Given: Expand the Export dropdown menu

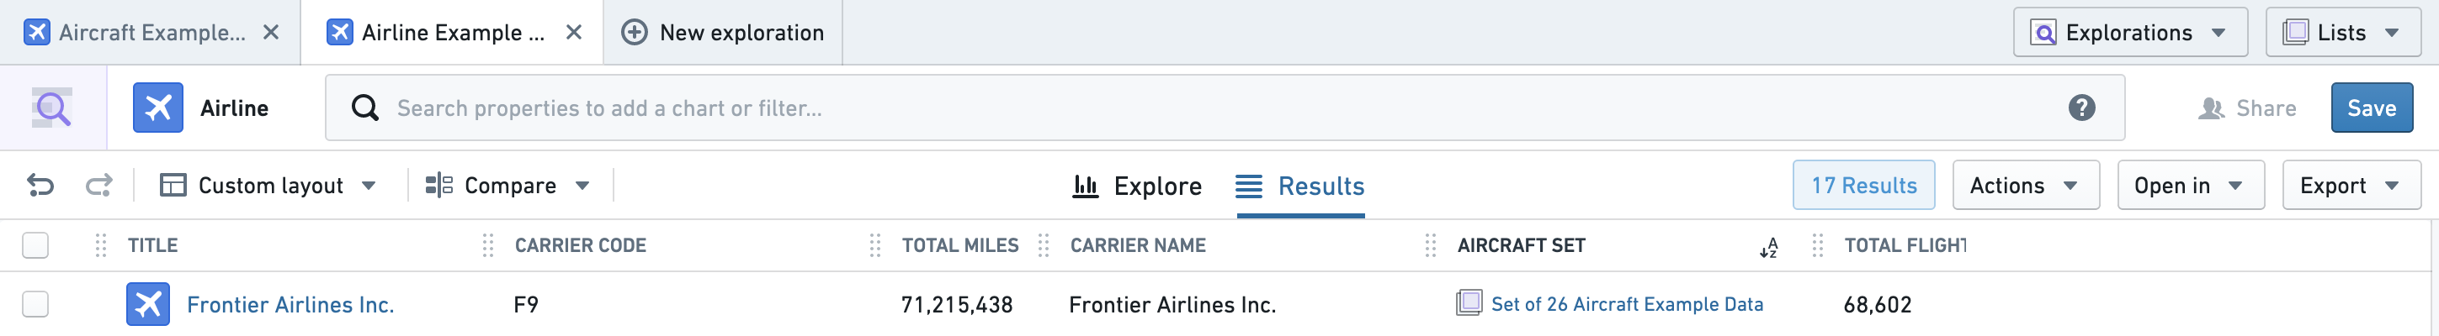Looking at the screenshot, I should tap(2351, 185).
